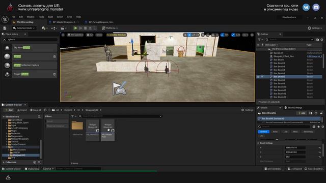Open the Output Log from the status bar
The image size is (326, 183).
[x=32, y=169]
